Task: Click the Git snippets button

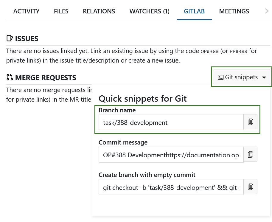Action: click(x=241, y=77)
